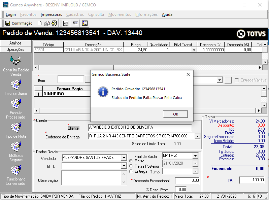Expand the Vendedor dropdown
The height and width of the screenshot is (200, 269).
(124, 158)
